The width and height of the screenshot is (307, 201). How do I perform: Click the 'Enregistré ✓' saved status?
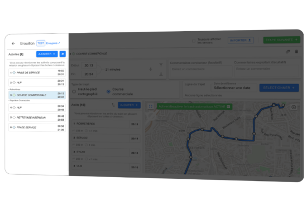(53, 43)
